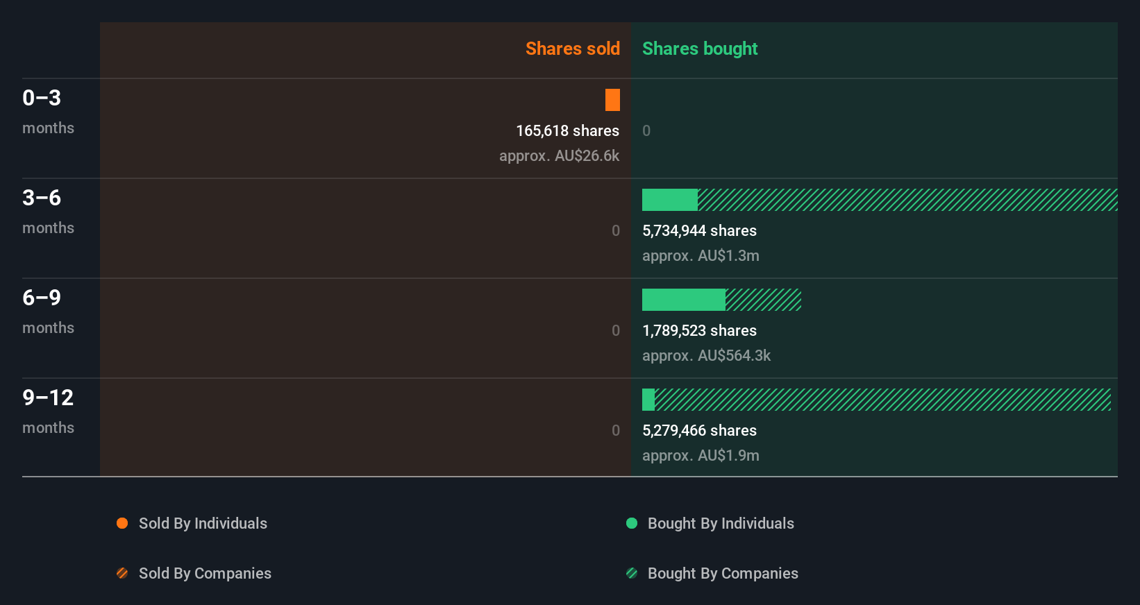Click the solid green bar in 6–9 months
This screenshot has width=1140, height=605.
[684, 300]
